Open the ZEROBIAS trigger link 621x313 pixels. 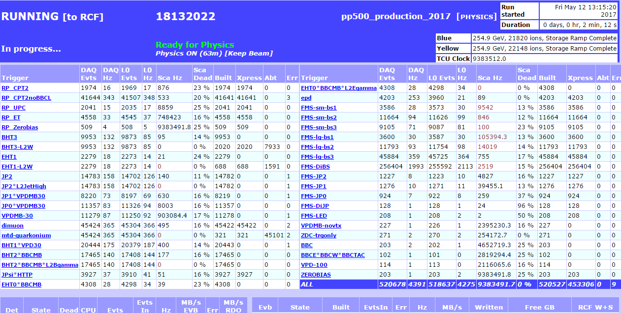click(x=316, y=275)
